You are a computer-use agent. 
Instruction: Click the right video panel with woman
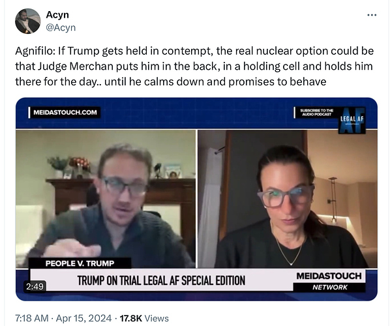click(288, 199)
